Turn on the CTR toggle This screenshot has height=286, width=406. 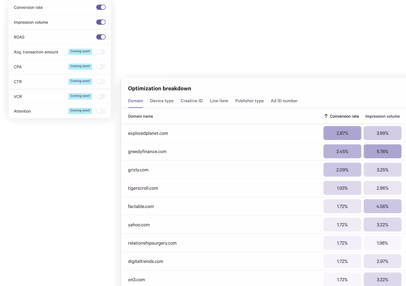pyautogui.click(x=101, y=81)
